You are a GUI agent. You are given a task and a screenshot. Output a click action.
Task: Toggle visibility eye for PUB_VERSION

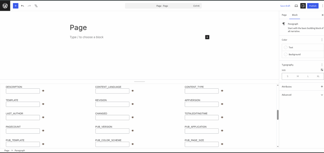pyautogui.click(x=133, y=131)
